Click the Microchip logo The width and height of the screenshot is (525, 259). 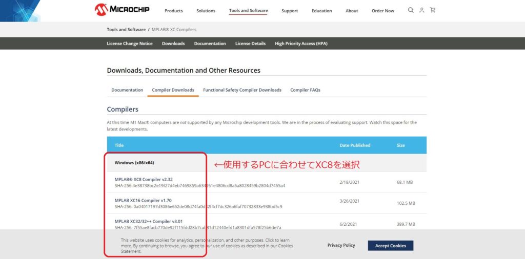(122, 10)
